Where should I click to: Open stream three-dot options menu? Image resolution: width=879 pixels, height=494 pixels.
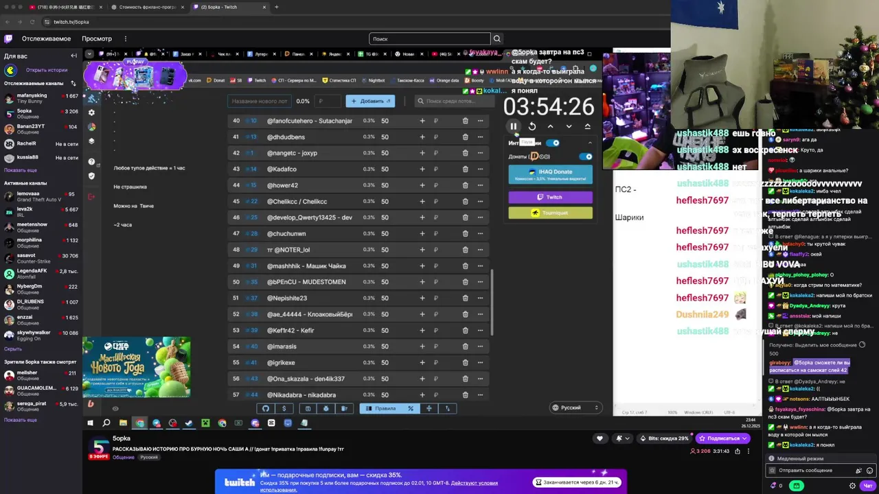click(749, 451)
